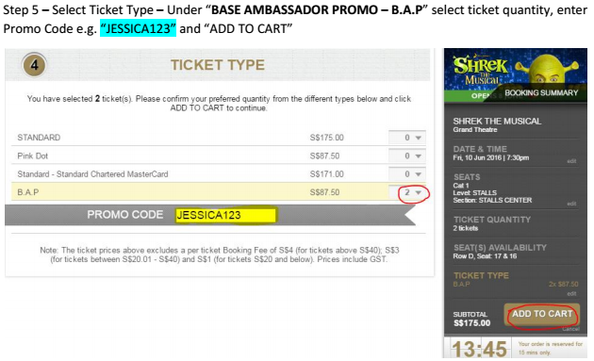Open the B.A.P quantity dropdown
Screen dimensions: 594x361
407,192
